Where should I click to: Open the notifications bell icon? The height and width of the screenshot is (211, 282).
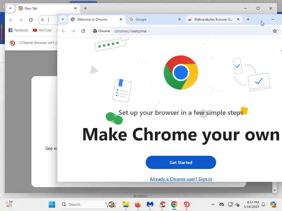(263, 204)
